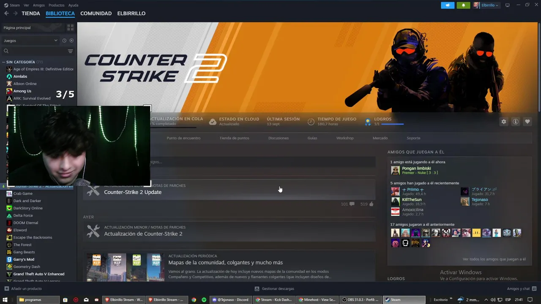
Task: Select Aimlabs in the game list
Action: [20, 76]
